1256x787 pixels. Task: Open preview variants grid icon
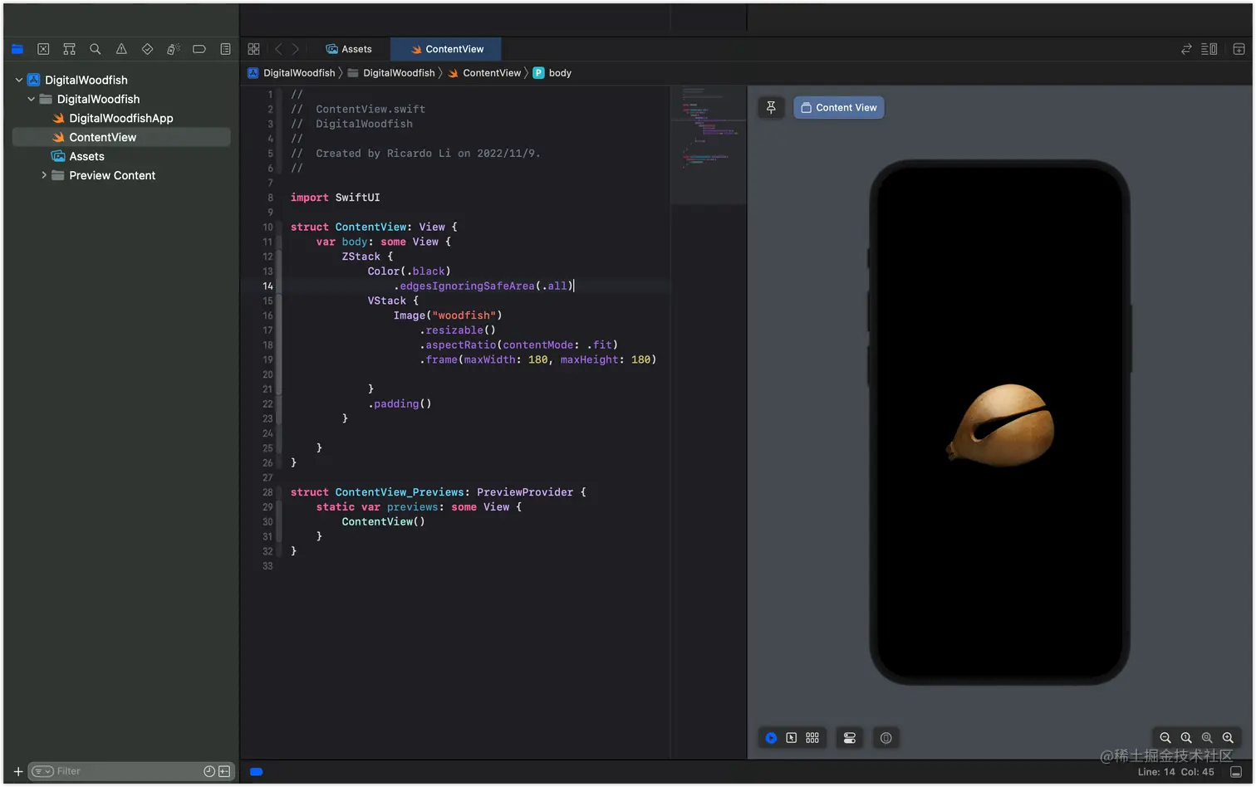click(x=812, y=738)
